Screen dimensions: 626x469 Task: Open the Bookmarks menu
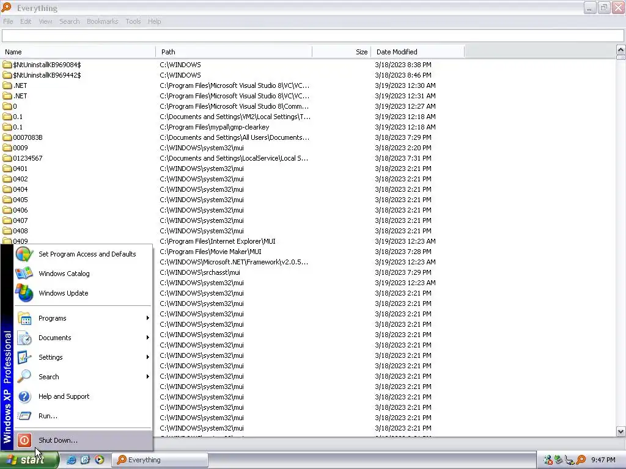(x=103, y=21)
